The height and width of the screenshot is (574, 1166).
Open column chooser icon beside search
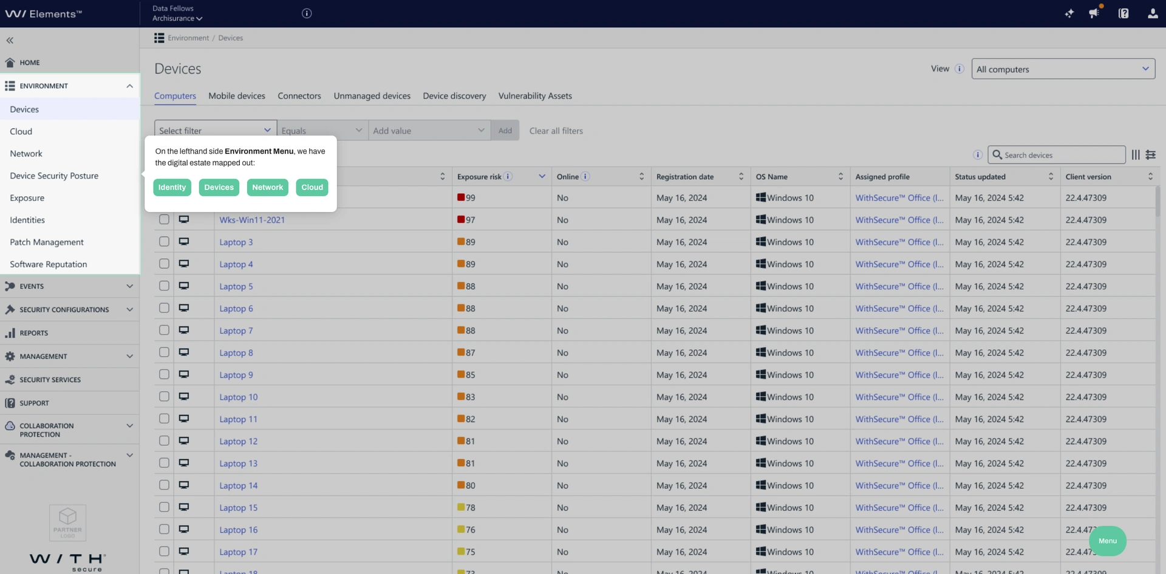(x=1136, y=155)
